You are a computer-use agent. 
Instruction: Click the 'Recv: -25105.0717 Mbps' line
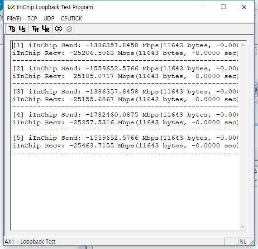click(125, 76)
